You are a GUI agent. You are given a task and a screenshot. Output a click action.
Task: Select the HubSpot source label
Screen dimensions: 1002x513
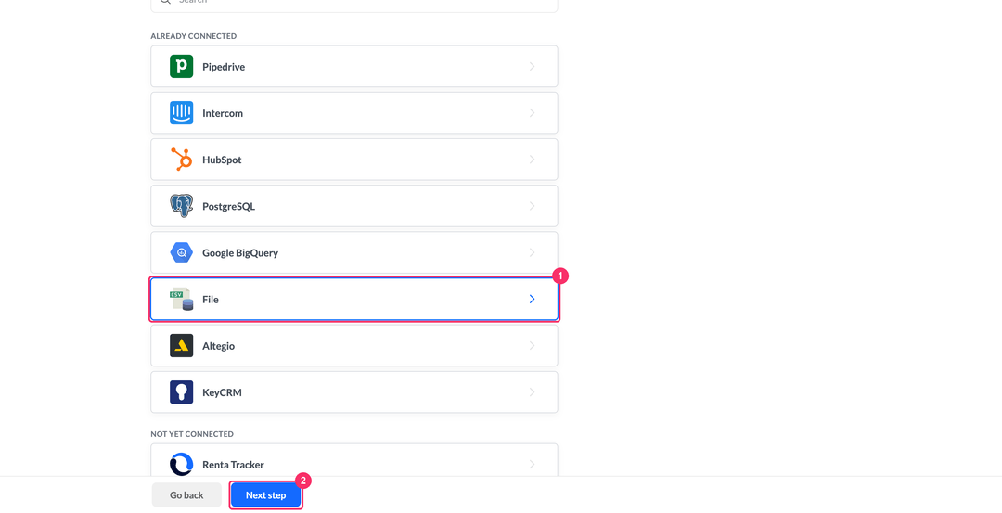(x=222, y=160)
